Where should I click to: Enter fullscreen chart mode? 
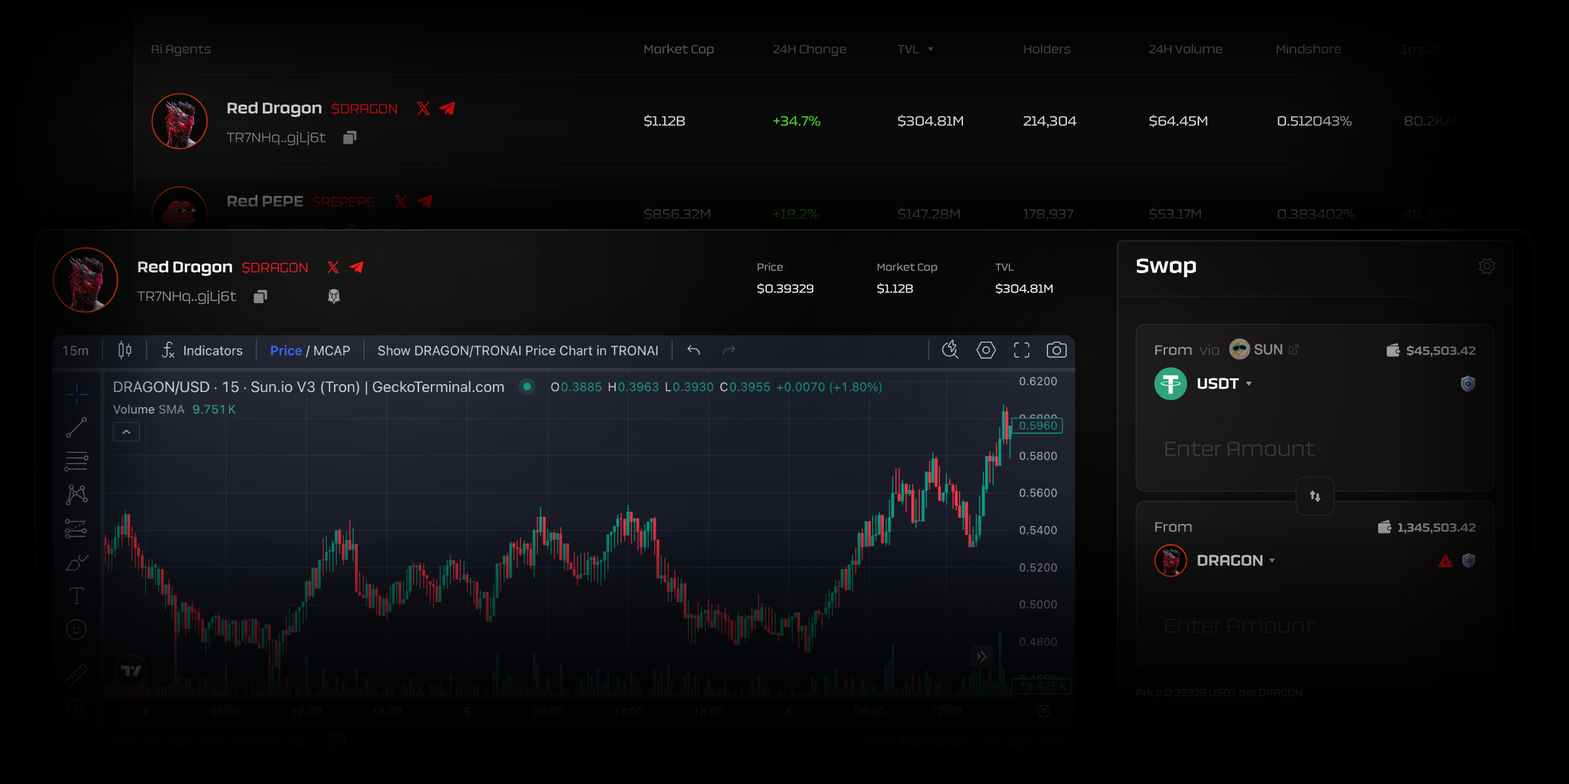tap(1022, 350)
